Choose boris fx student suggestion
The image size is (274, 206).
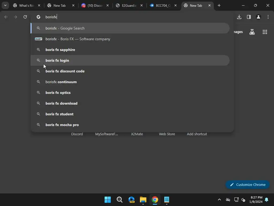pyautogui.click(x=130, y=114)
